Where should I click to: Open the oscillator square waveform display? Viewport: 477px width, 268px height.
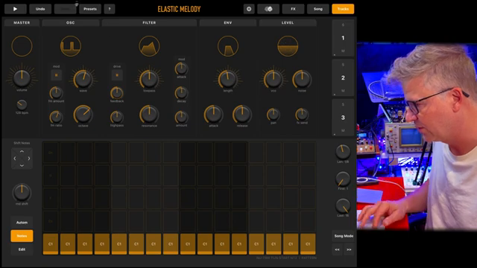[71, 46]
